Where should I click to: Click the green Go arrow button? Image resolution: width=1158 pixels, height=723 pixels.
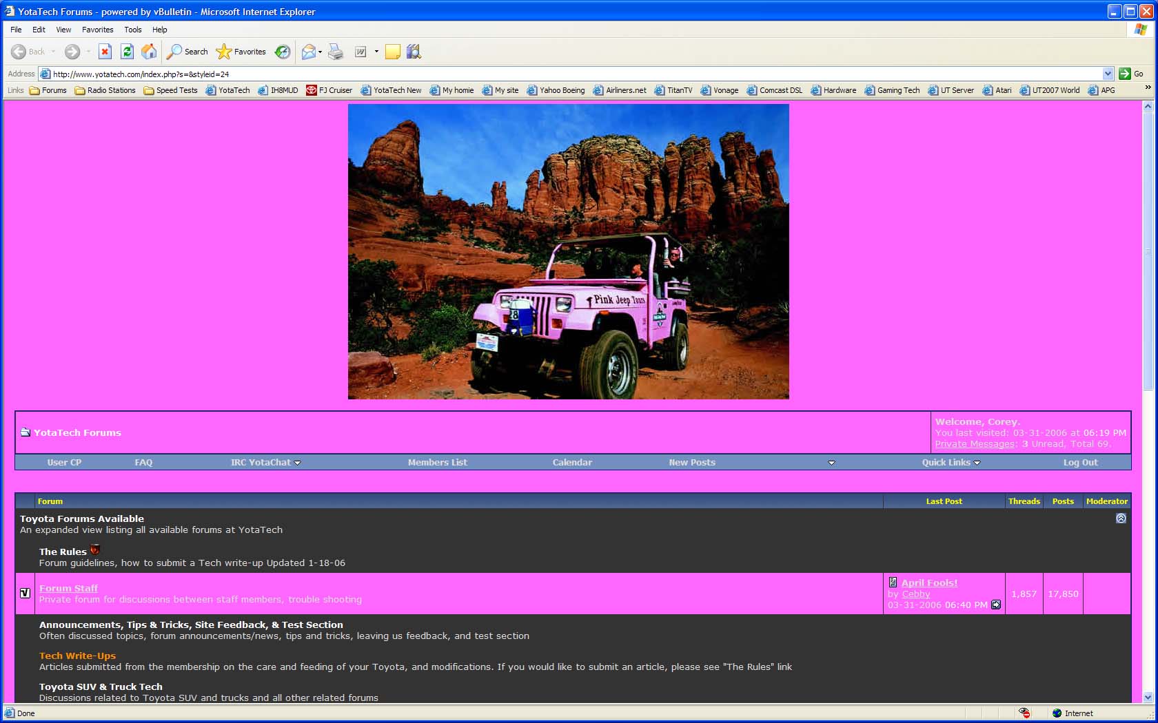pos(1125,74)
